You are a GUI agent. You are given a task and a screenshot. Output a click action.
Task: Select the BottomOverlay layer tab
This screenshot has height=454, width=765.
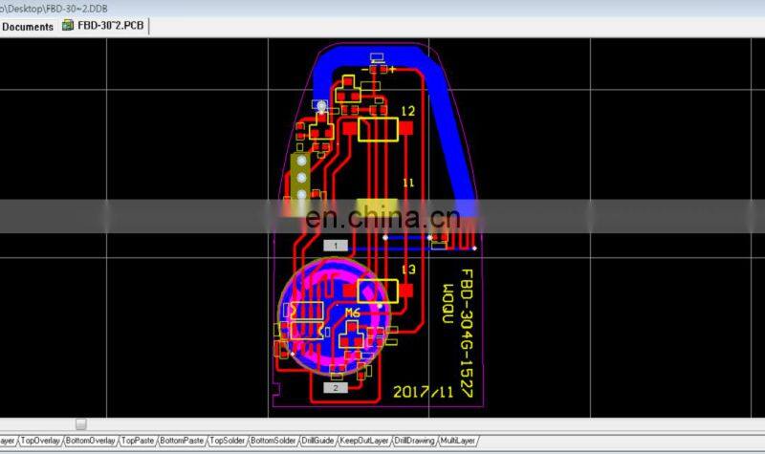point(90,441)
